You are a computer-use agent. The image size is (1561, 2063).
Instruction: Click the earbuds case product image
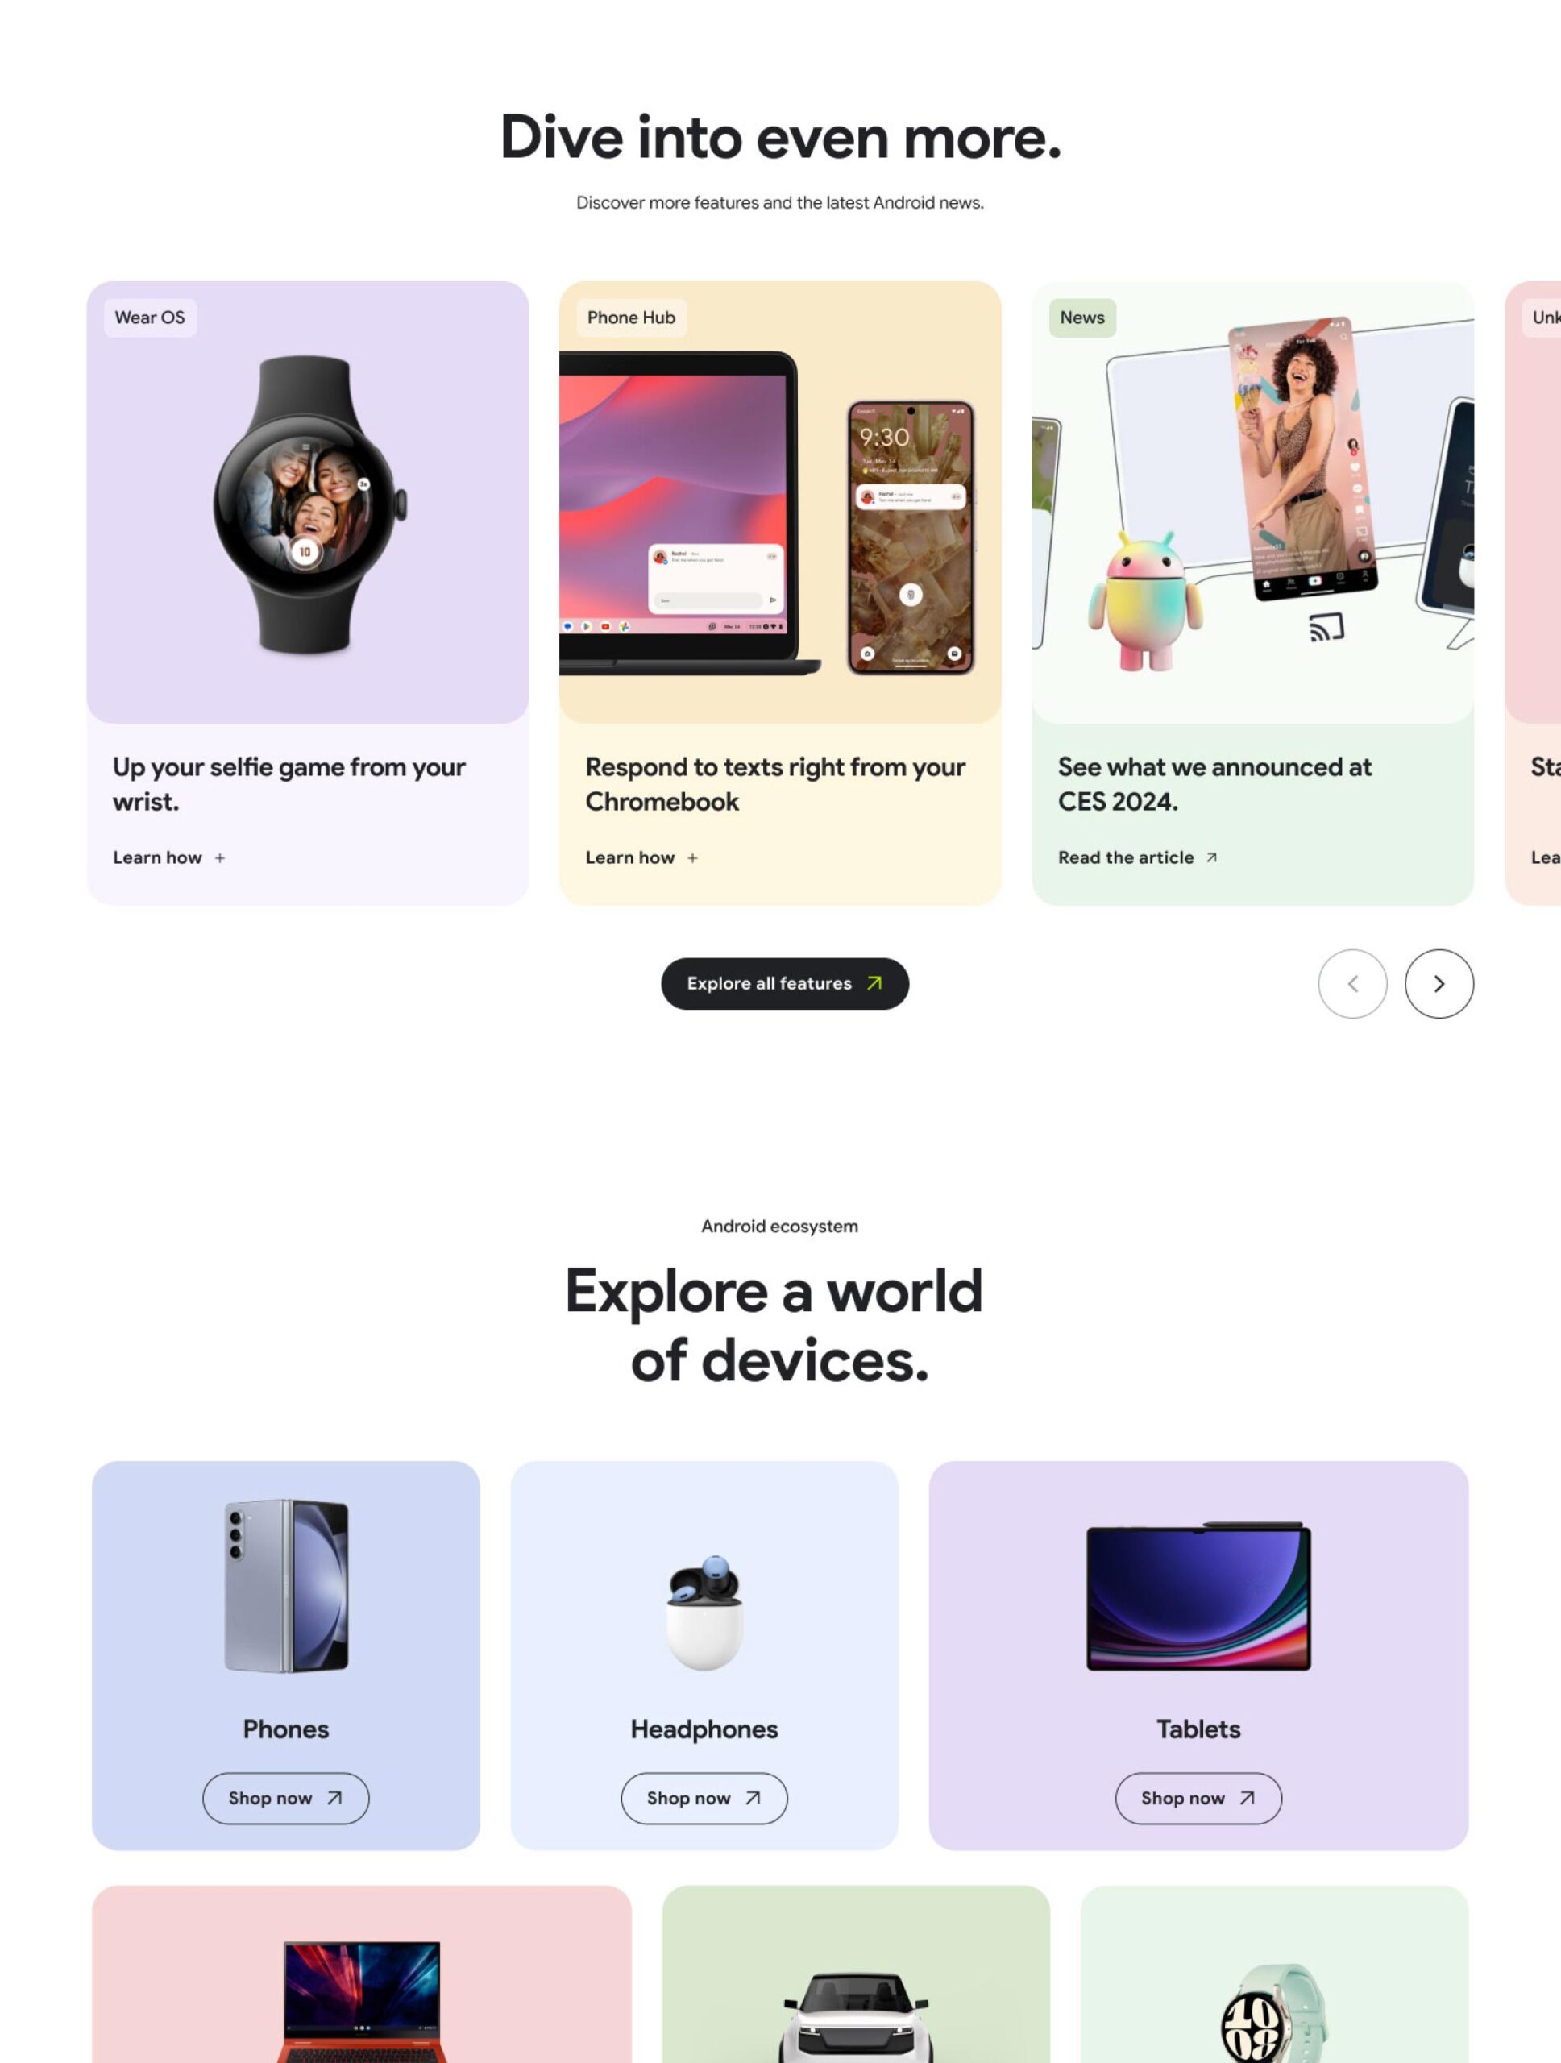704,1612
